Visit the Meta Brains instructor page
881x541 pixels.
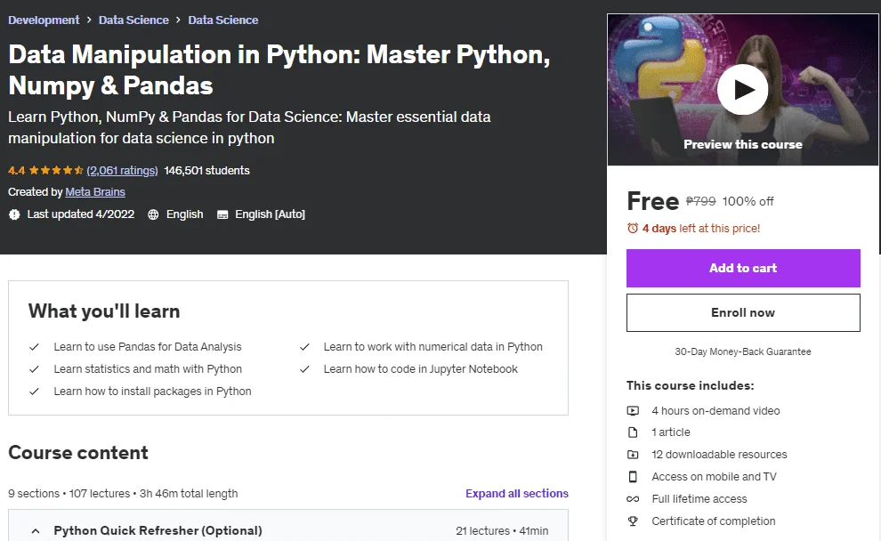pyautogui.click(x=95, y=192)
